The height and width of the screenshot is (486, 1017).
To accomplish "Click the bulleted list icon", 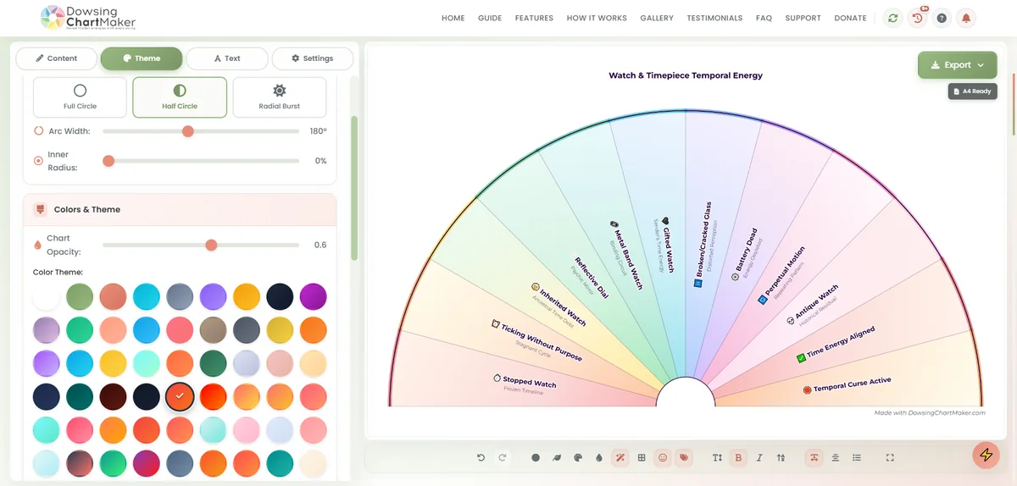I will pyautogui.click(x=857, y=457).
